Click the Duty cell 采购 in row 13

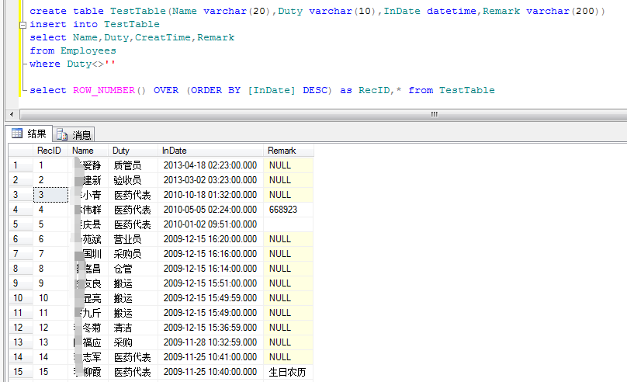pyautogui.click(x=133, y=342)
